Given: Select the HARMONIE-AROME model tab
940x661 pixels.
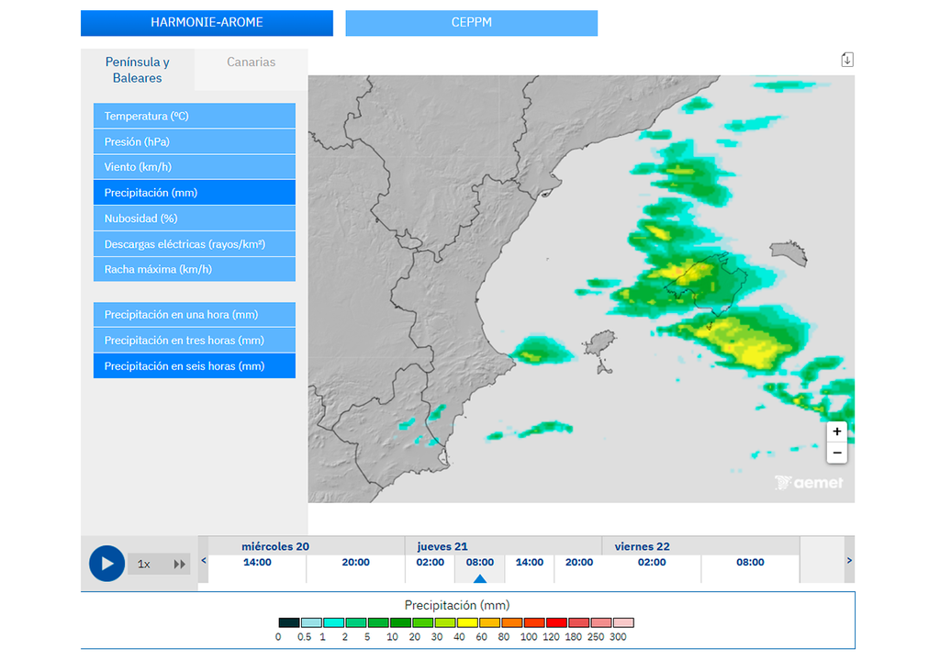Looking at the screenshot, I should pos(207,23).
